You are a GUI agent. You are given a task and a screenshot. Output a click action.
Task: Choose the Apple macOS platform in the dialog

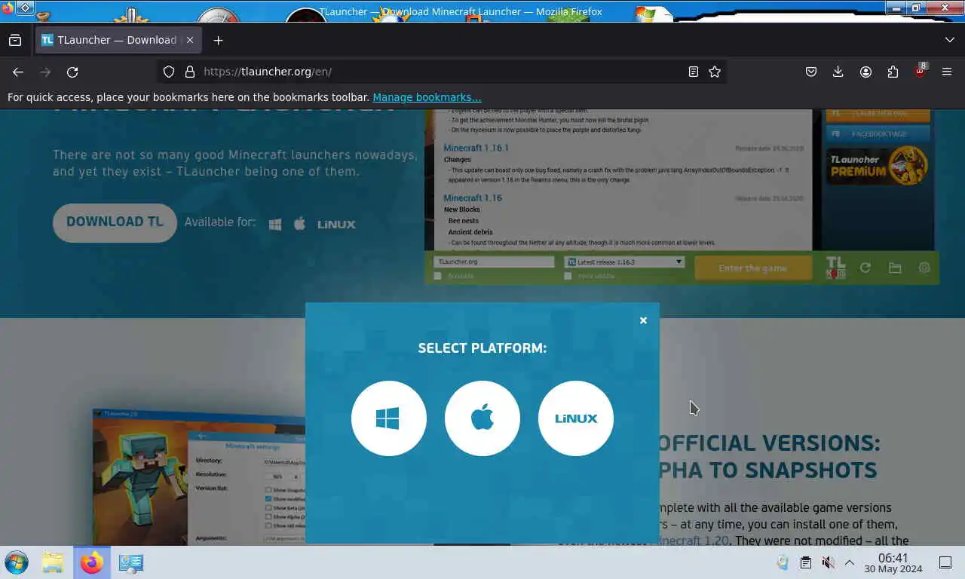(482, 418)
